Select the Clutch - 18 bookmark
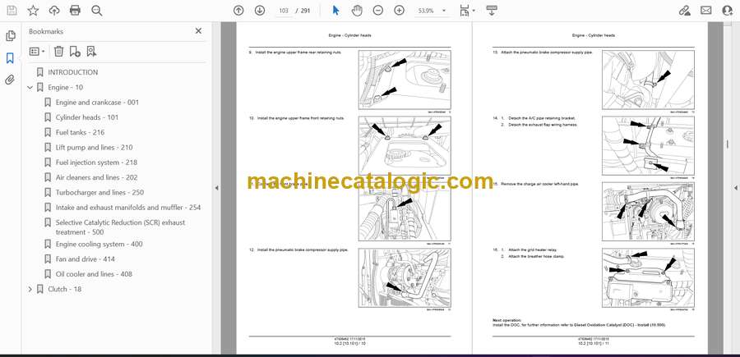740x357 pixels. 64,289
